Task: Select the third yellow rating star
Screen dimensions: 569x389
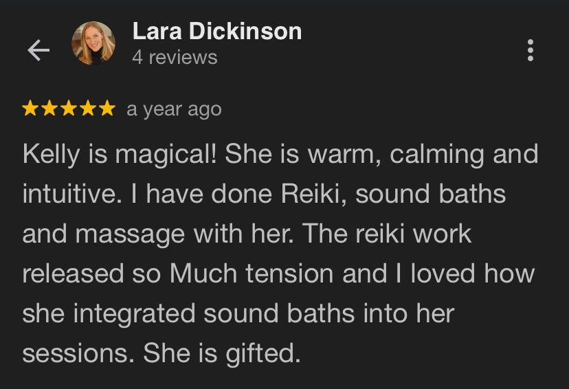Action: (x=69, y=108)
